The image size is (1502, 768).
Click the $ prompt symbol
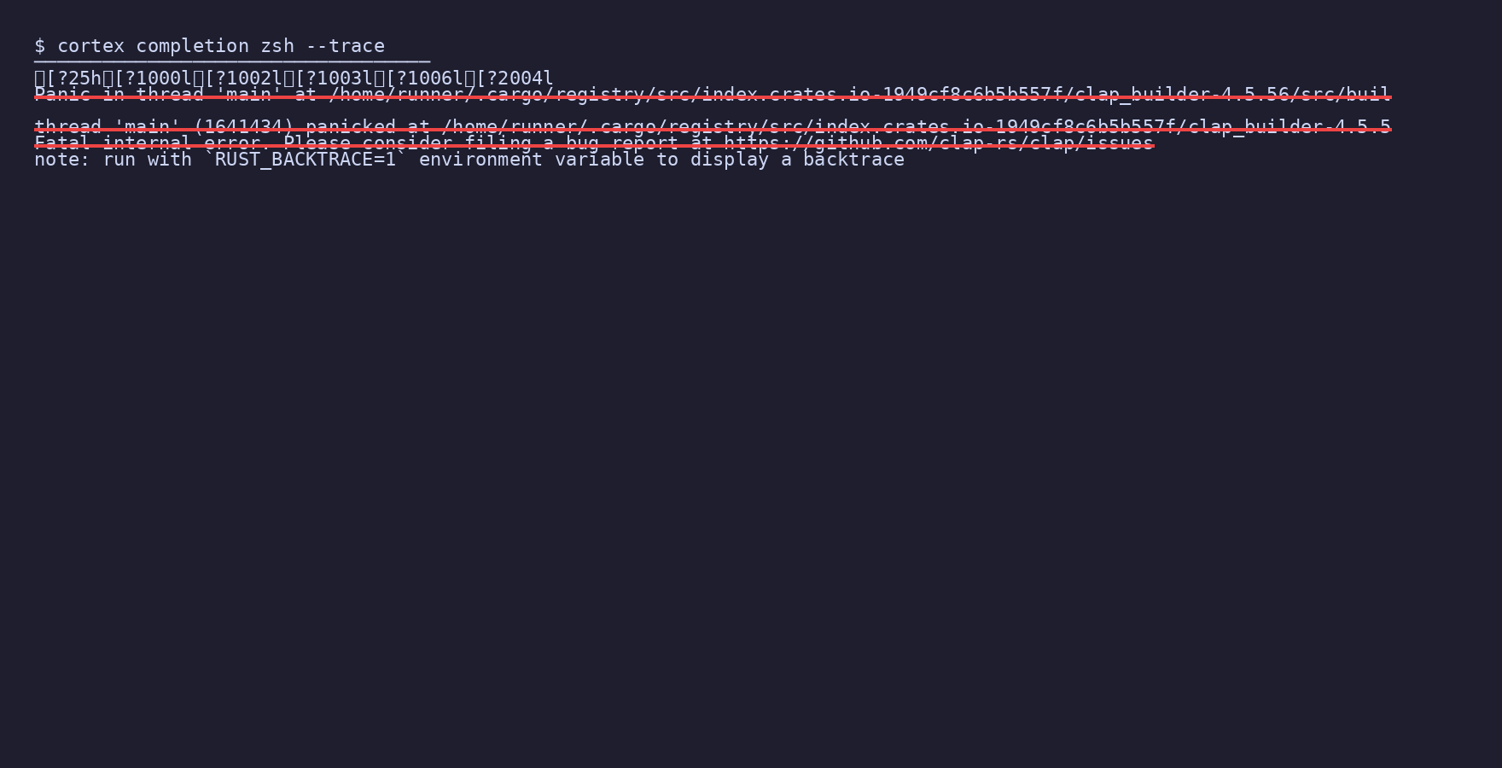pos(39,46)
